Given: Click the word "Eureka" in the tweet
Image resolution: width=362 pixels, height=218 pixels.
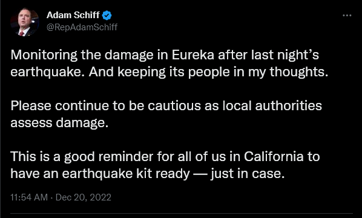Looking at the screenshot, I should (193, 54).
